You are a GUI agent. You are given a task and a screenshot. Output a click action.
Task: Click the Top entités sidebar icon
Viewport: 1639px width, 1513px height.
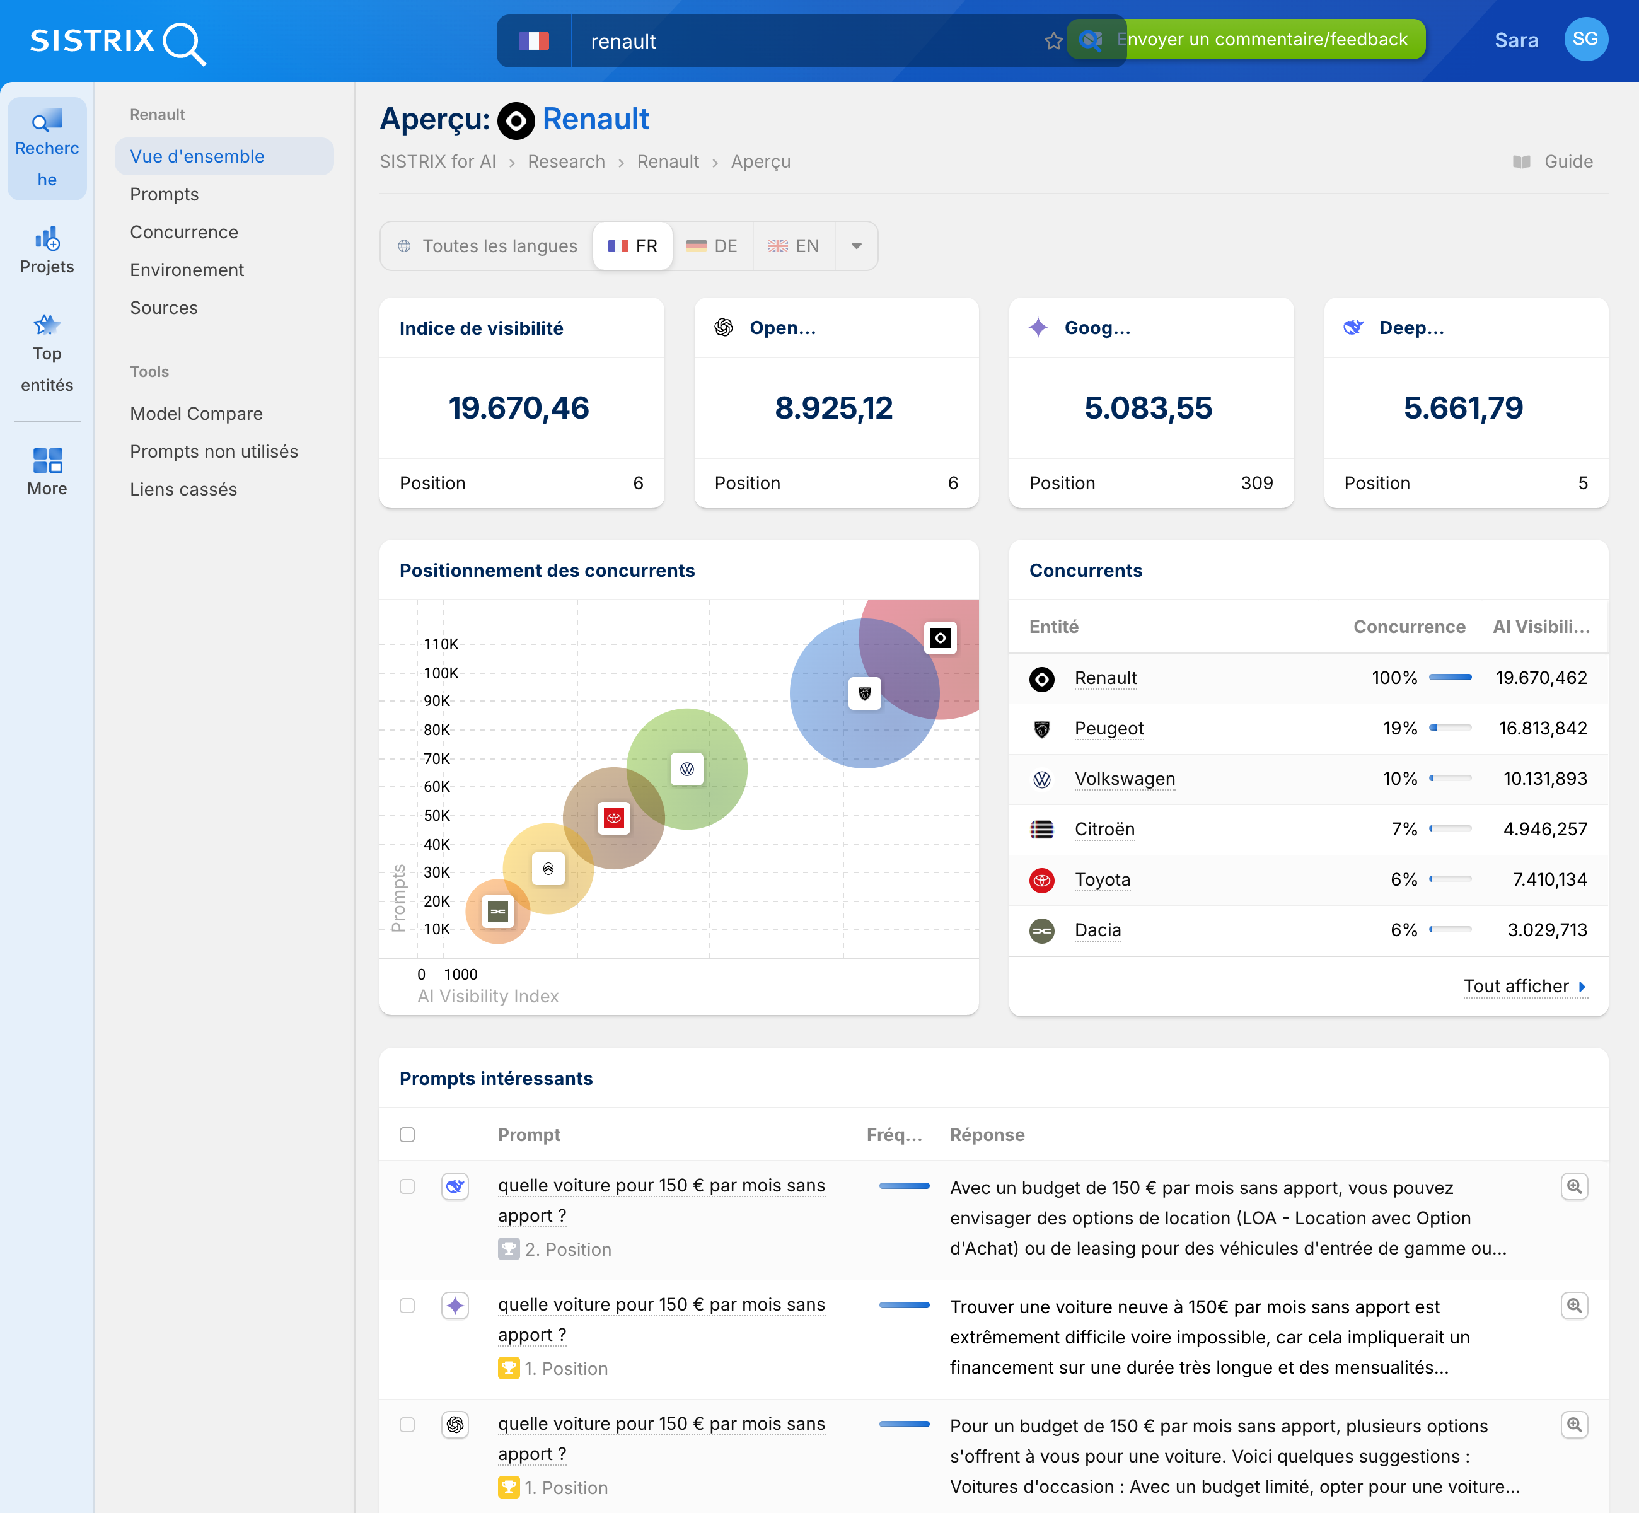point(47,325)
